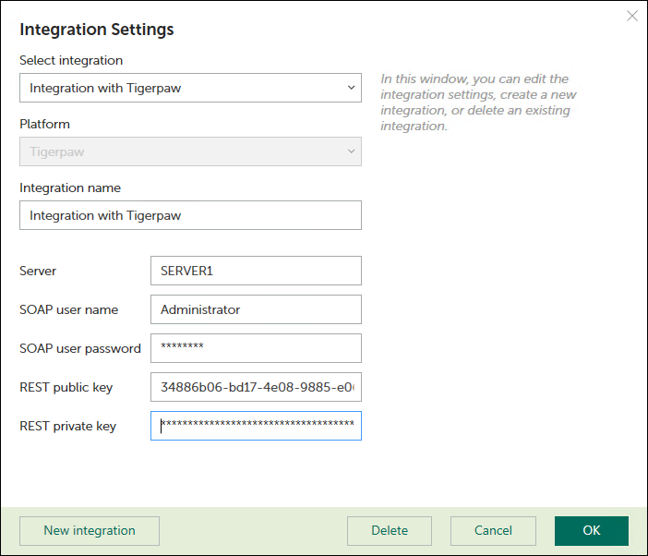The image size is (648, 556).
Task: Click the disabled Platform Tigerpaw dropdown
Action: tap(190, 151)
